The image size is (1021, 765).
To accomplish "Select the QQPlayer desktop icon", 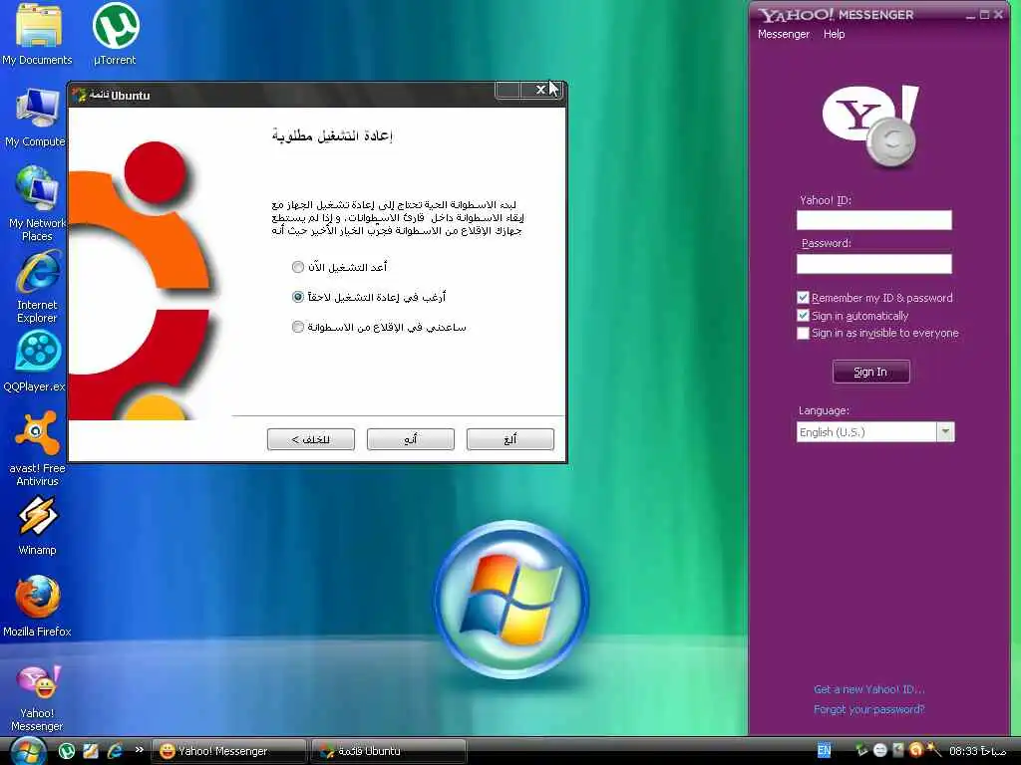I will pyautogui.click(x=36, y=362).
